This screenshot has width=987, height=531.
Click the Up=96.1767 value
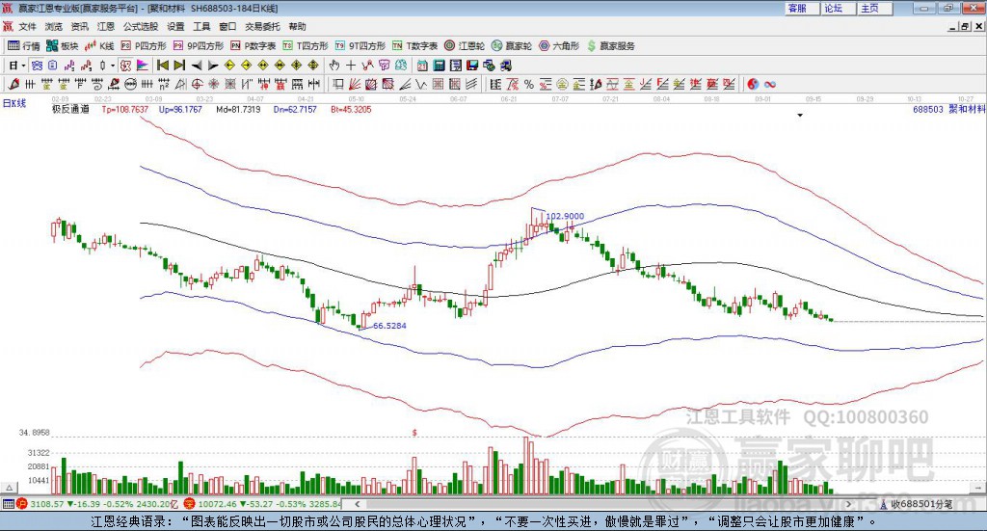tap(180, 110)
